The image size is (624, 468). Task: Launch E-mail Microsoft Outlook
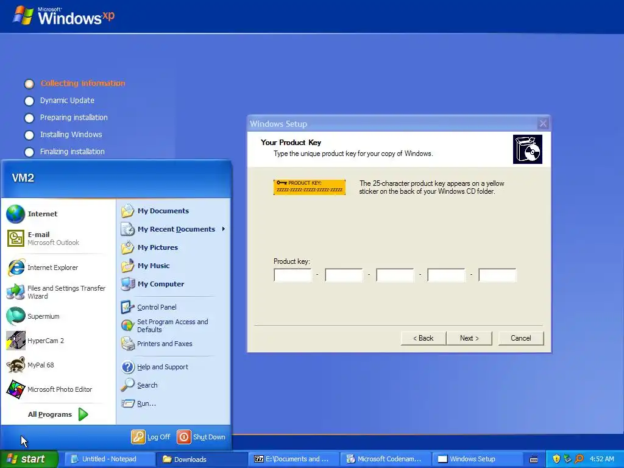click(x=58, y=238)
